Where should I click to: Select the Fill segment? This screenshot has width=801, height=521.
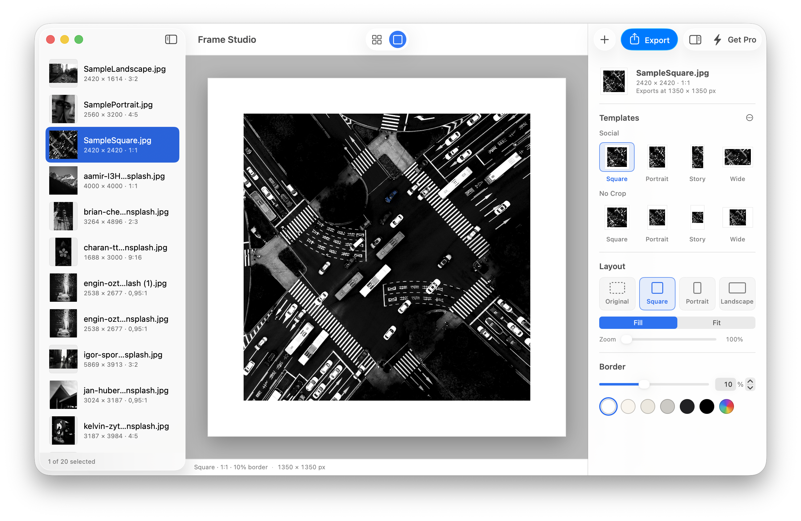pyautogui.click(x=638, y=322)
